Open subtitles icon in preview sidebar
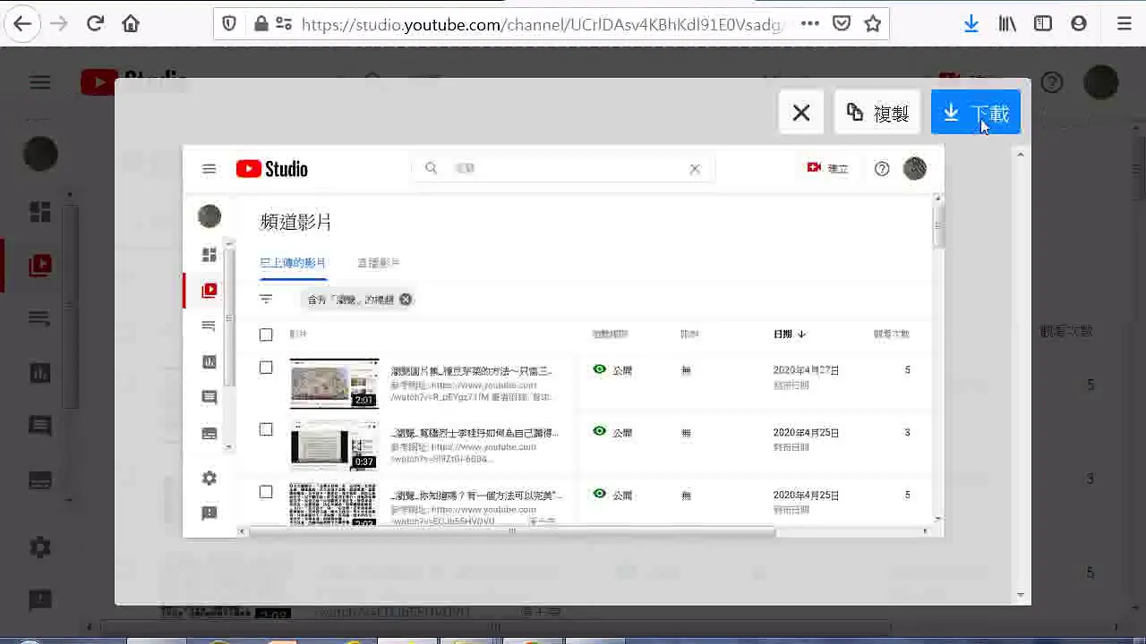This screenshot has height=644, width=1146. pyautogui.click(x=210, y=433)
